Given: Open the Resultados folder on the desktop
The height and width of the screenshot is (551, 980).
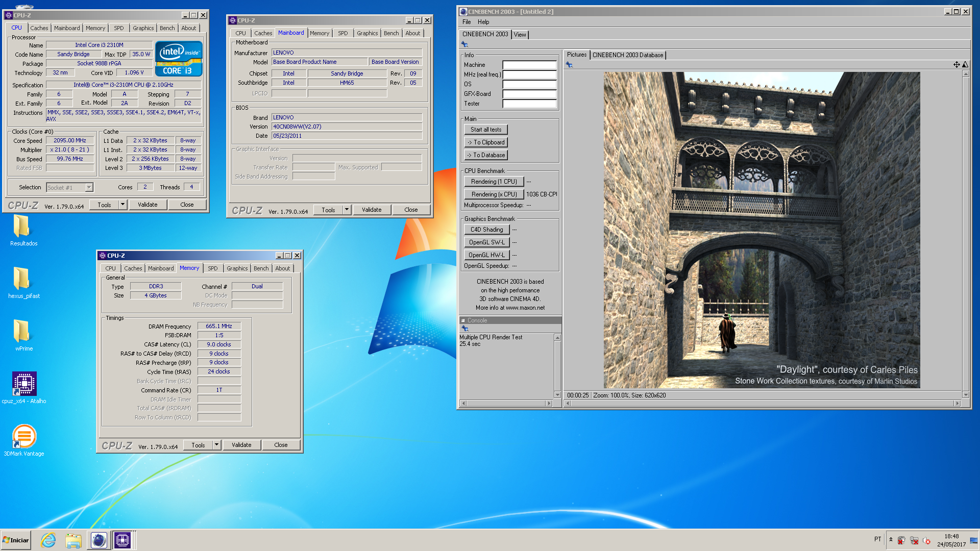Looking at the screenshot, I should point(23,231).
